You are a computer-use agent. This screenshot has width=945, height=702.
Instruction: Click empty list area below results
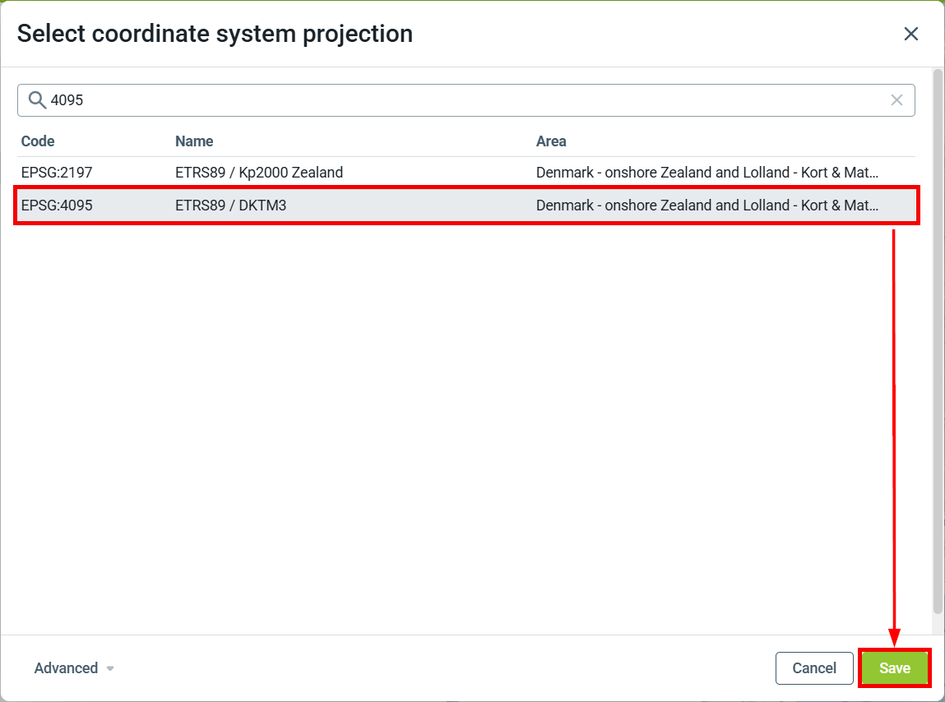point(466,422)
